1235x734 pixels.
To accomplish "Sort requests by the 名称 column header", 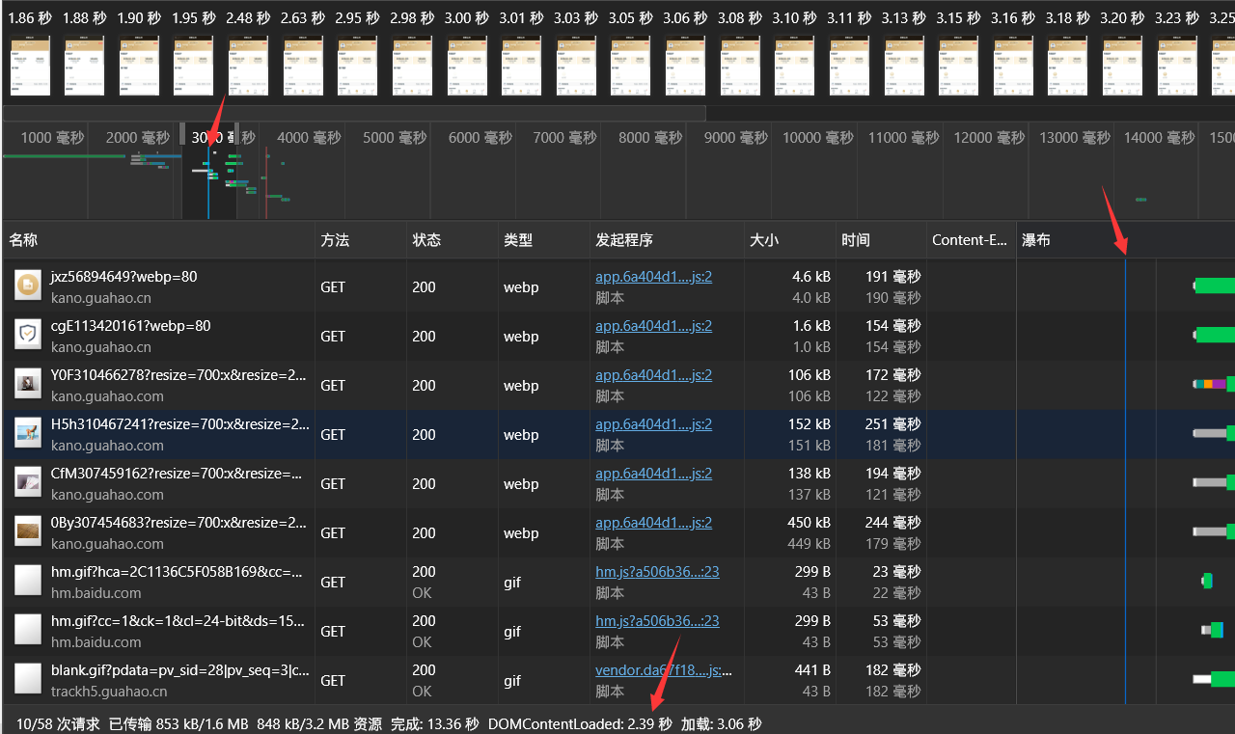I will pos(23,240).
